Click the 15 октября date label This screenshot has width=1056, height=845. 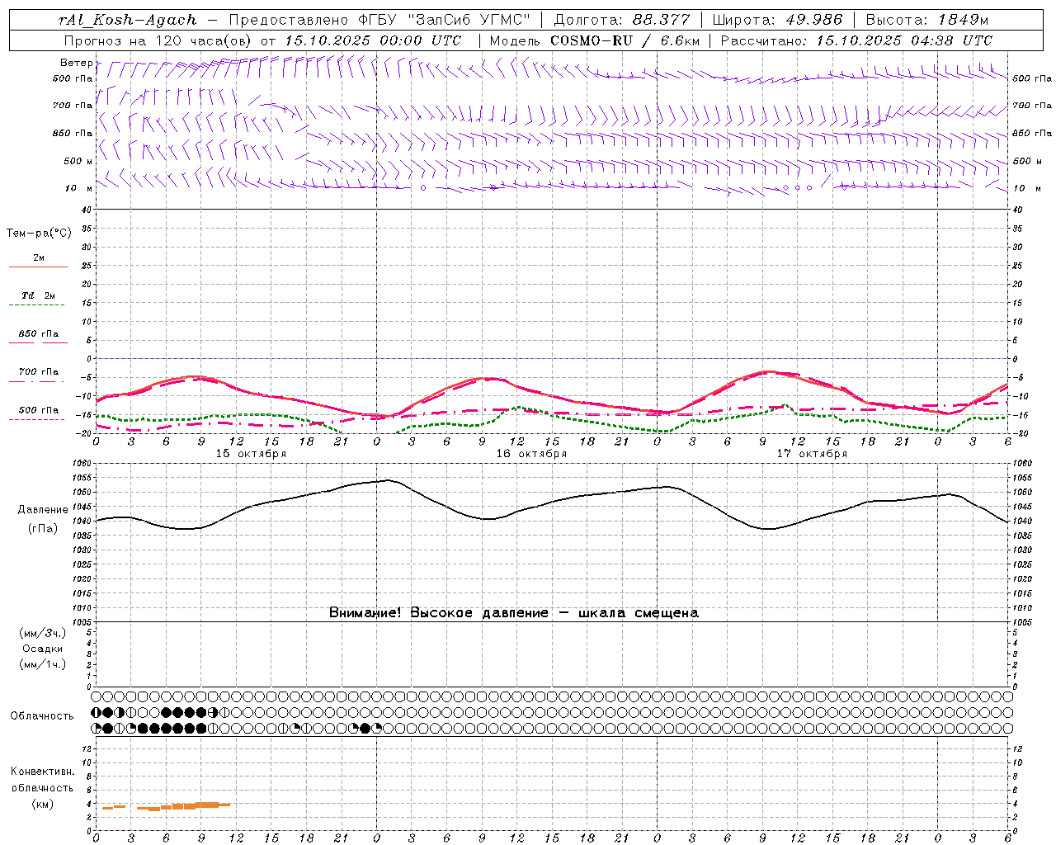tap(251, 454)
